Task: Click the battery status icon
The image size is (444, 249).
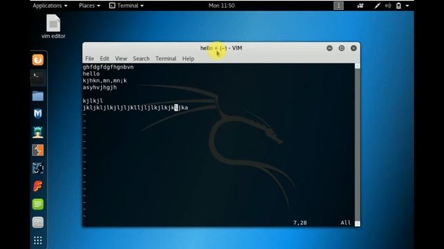Action: point(398,6)
